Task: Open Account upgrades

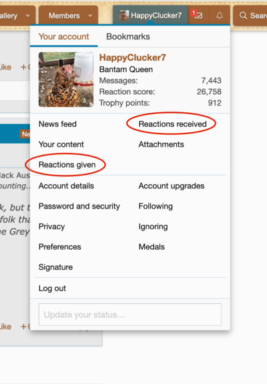Action: [172, 186]
